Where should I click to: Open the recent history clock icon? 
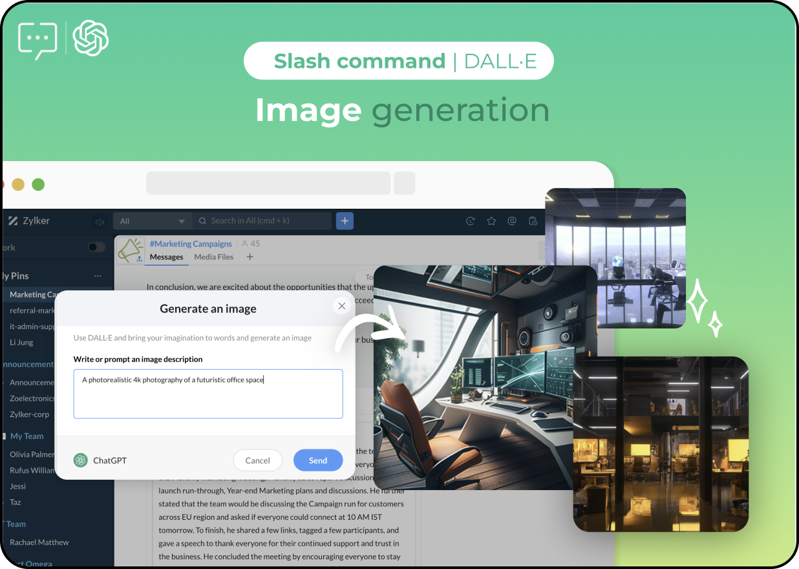point(471,221)
